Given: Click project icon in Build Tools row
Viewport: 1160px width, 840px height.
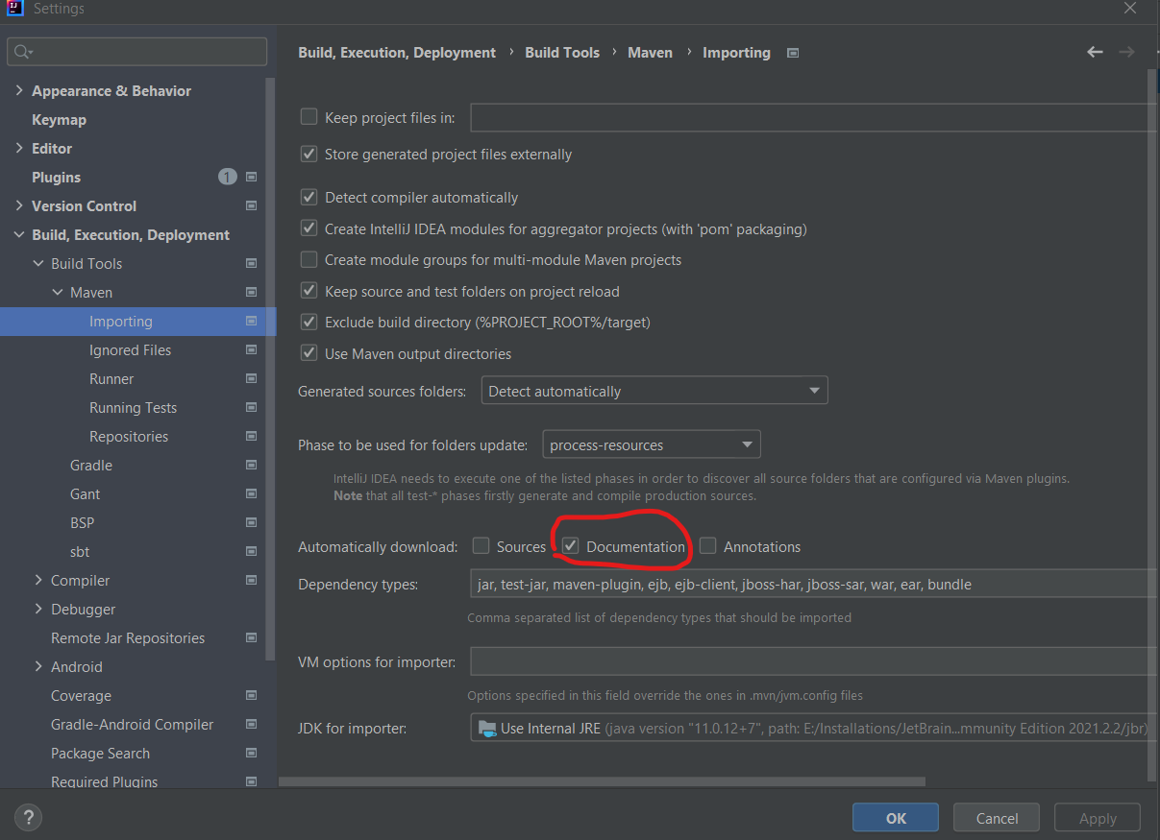Looking at the screenshot, I should [x=252, y=263].
